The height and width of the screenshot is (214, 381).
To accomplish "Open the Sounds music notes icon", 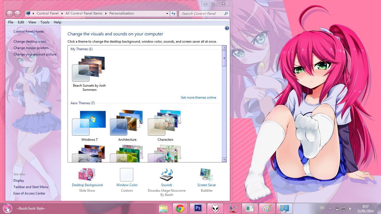I will [167, 174].
